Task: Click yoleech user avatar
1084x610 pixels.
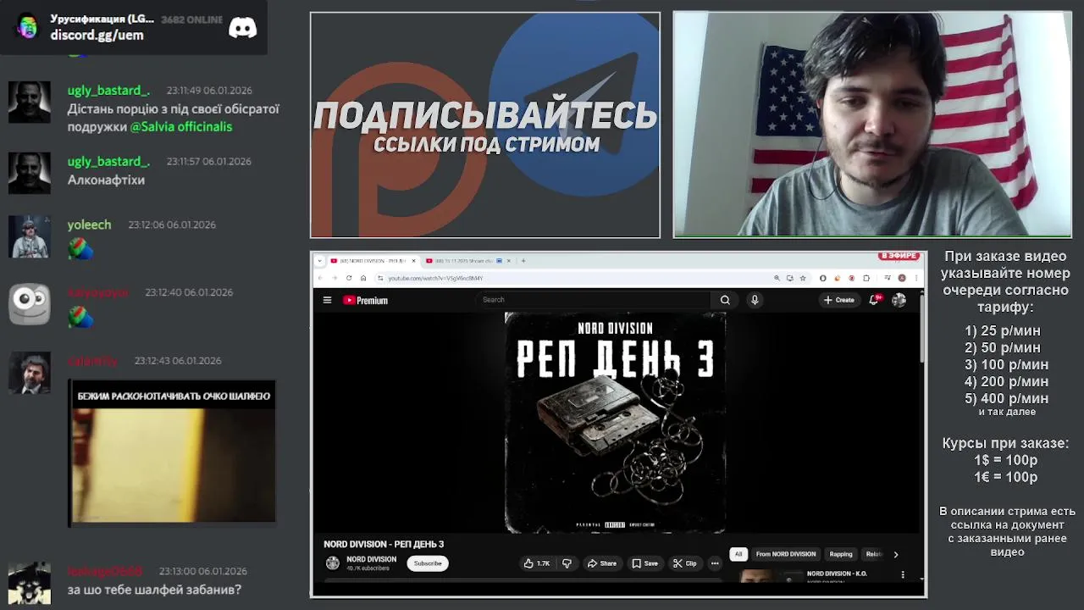Action: [30, 237]
